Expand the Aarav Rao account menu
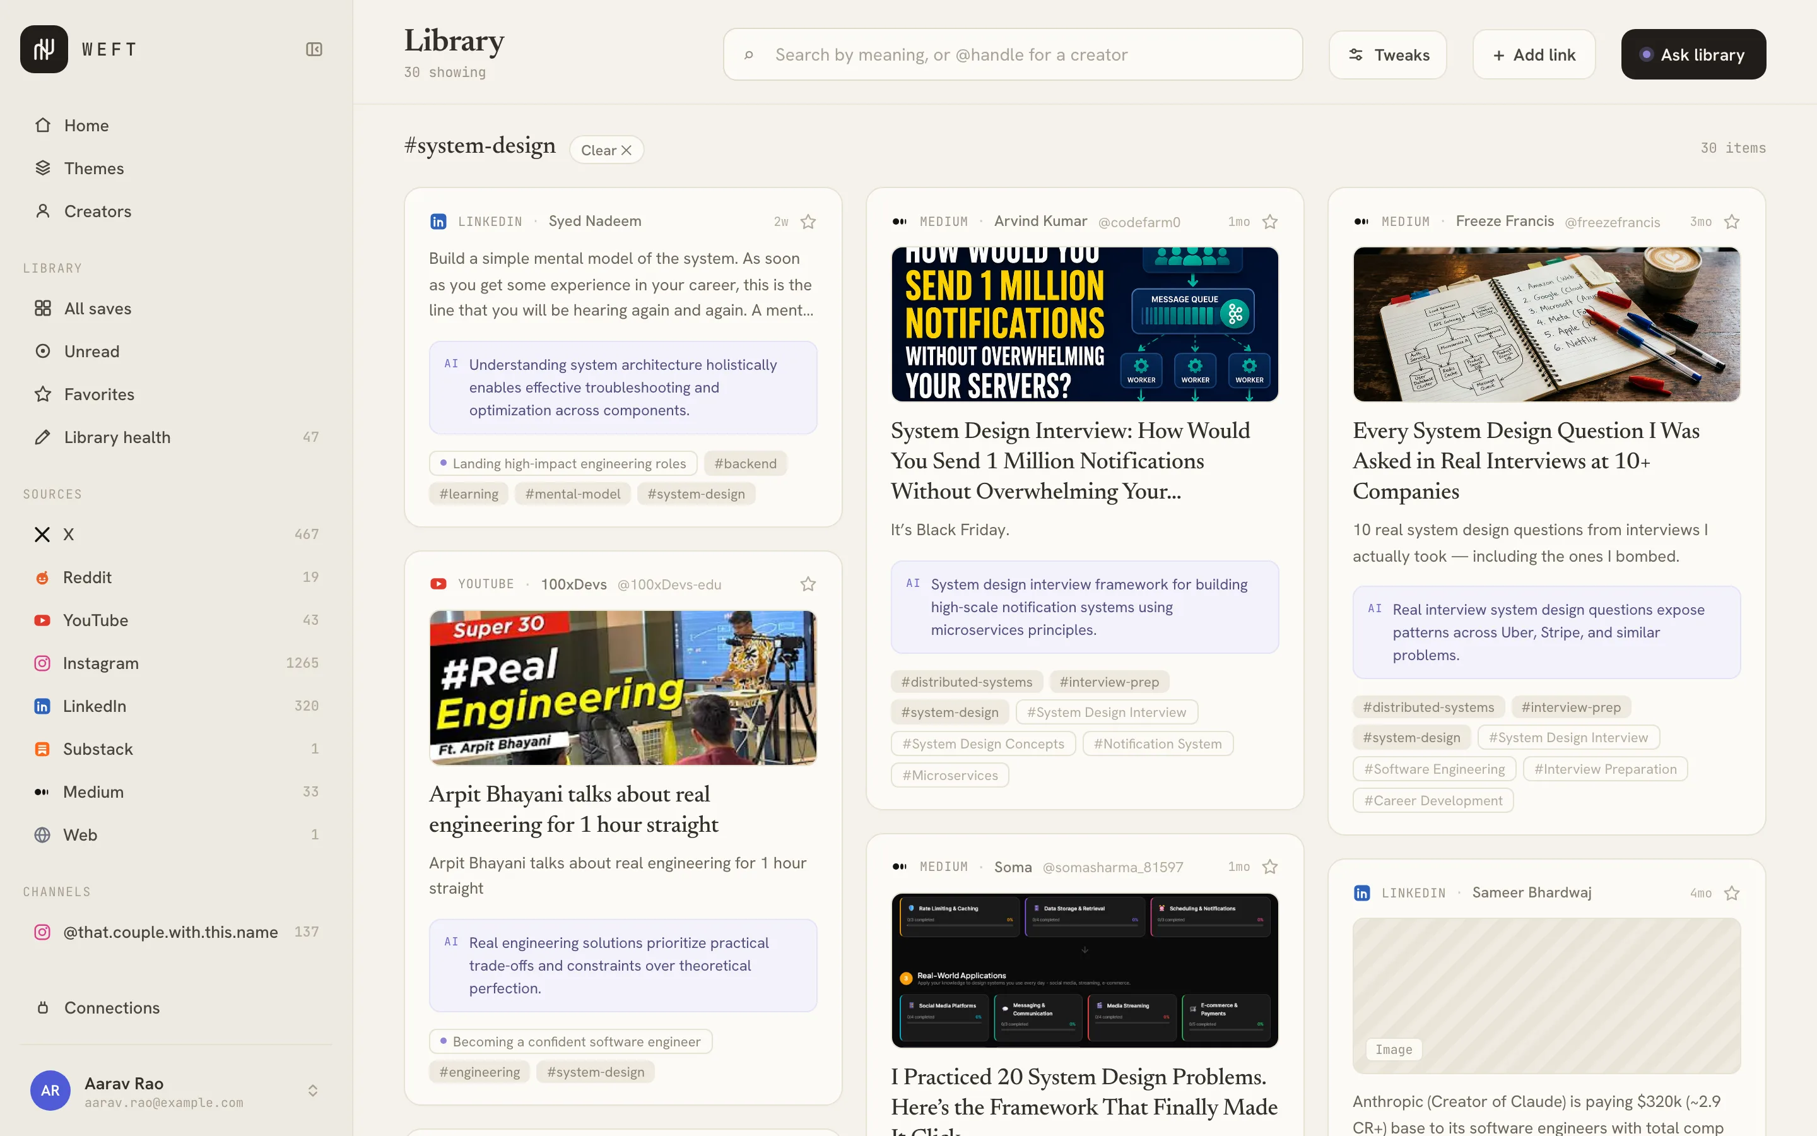 click(313, 1090)
